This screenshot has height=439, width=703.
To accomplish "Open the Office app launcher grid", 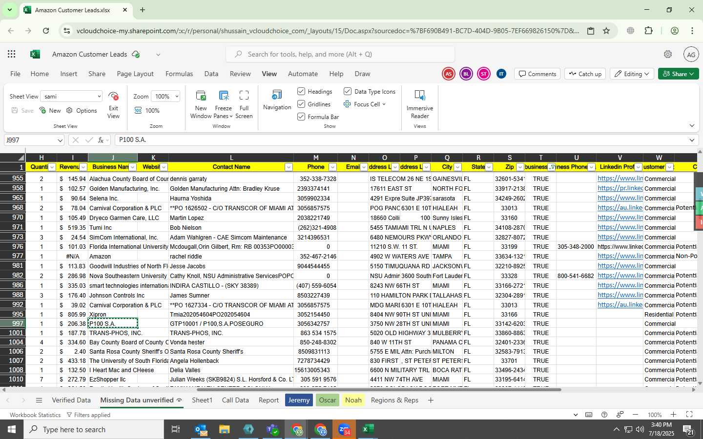I will point(12,54).
